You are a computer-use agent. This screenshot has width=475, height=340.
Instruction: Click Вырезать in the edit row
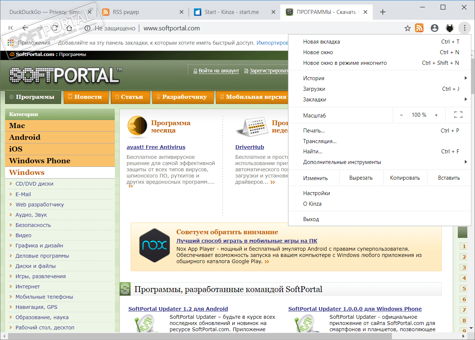pyautogui.click(x=361, y=178)
